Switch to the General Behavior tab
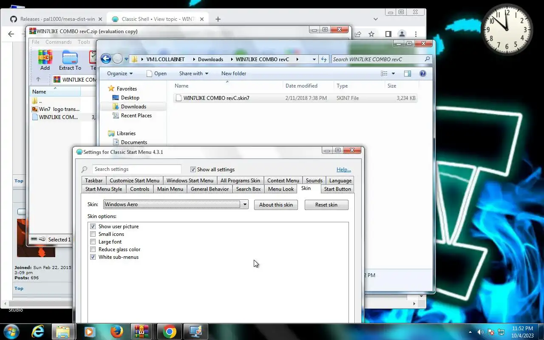The height and width of the screenshot is (340, 544). click(210, 189)
